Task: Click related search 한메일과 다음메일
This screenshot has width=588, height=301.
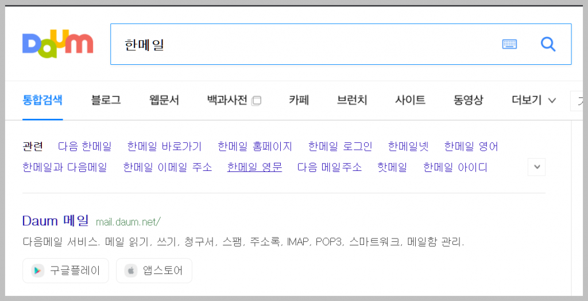Action: point(65,167)
